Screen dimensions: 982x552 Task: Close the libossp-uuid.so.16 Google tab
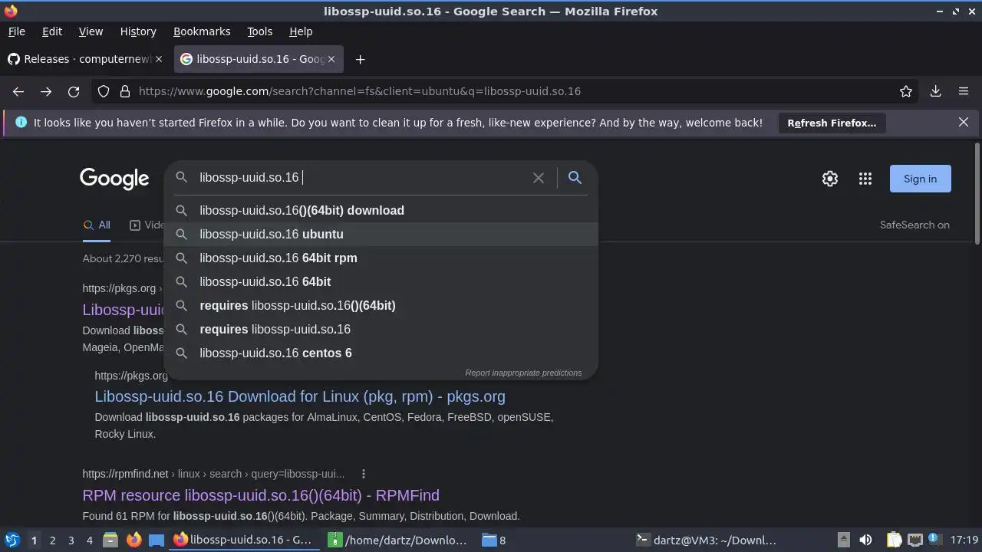[x=331, y=59]
